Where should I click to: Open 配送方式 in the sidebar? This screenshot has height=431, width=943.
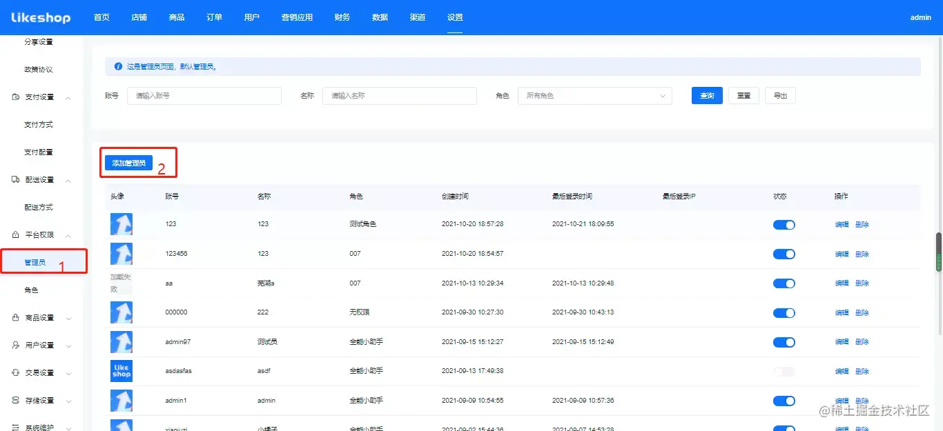coord(39,208)
